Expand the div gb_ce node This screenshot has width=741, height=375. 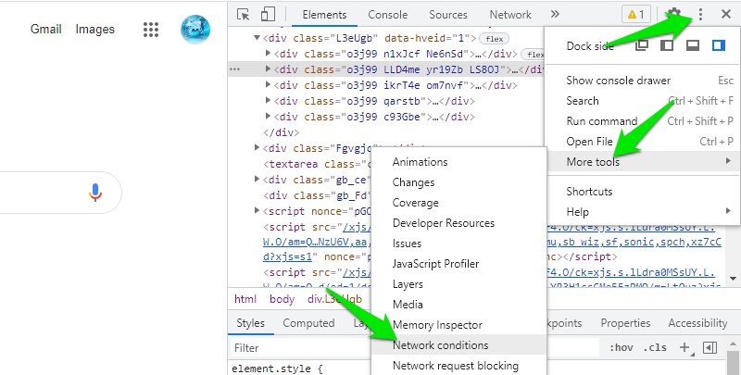(257, 179)
